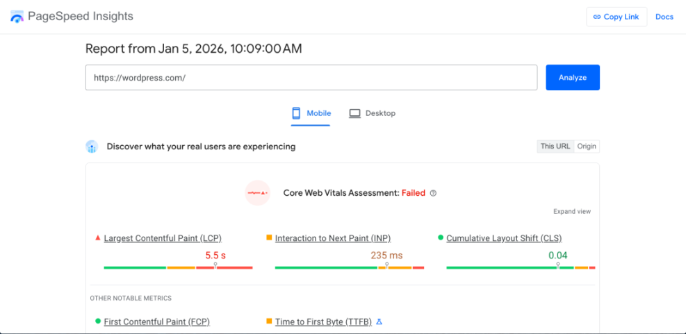This screenshot has width=686, height=334.
Task: Open Time to First Byte (TTFB) link
Action: [x=323, y=322]
